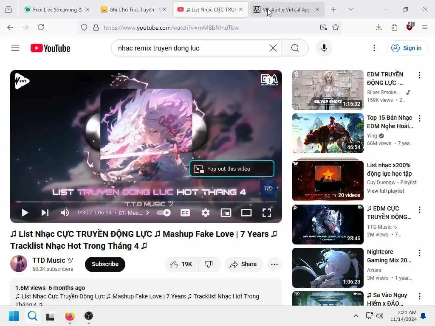The width and height of the screenshot is (435, 326).
Task: View site security padlock info
Action: click(96, 27)
